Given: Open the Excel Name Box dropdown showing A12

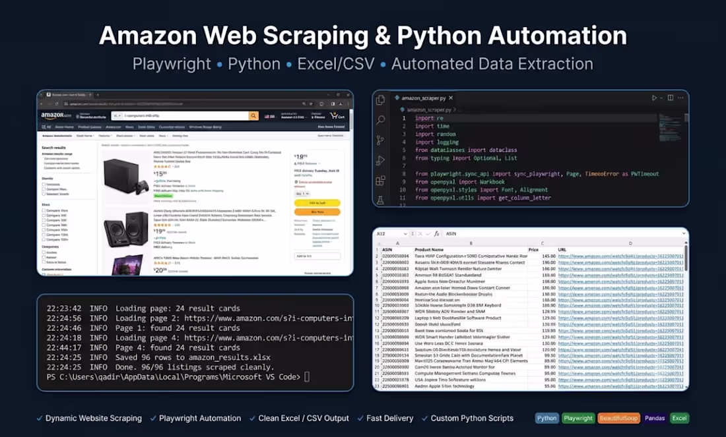Looking at the screenshot, I should (x=405, y=234).
